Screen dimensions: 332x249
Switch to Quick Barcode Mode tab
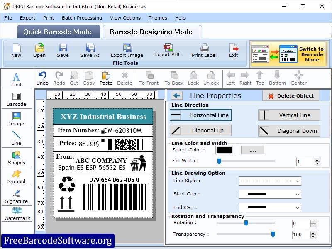tap(59, 32)
